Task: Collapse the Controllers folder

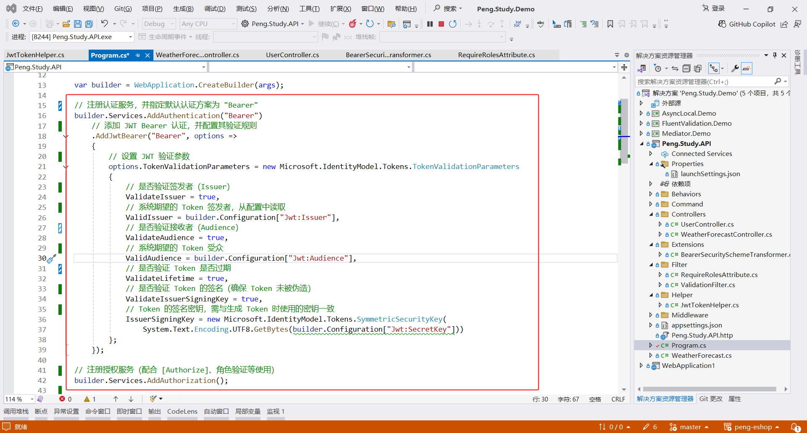Action: click(651, 214)
